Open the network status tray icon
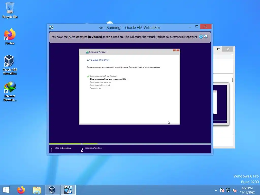260x195 pixels. point(228,190)
